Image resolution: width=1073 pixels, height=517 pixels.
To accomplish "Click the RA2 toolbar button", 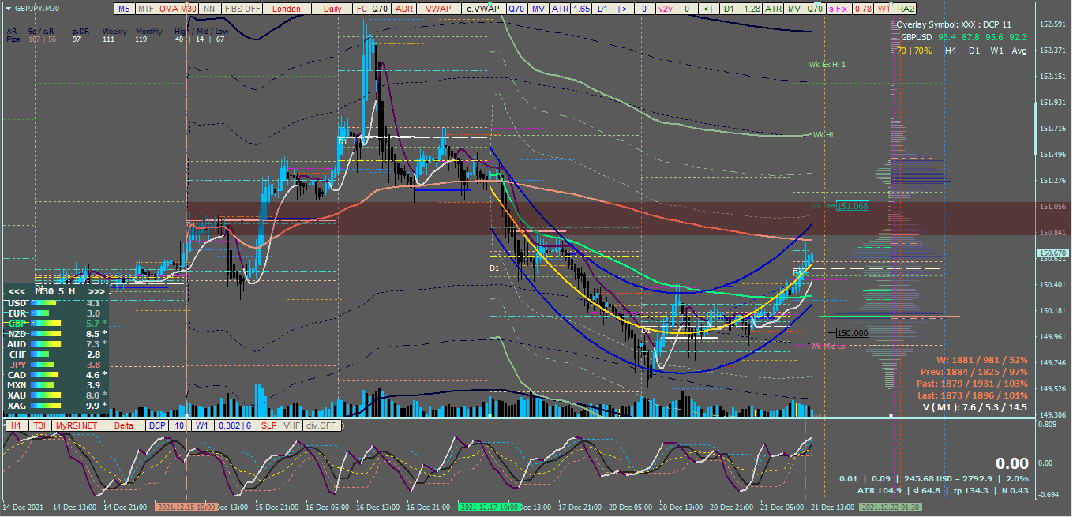I will [x=906, y=9].
